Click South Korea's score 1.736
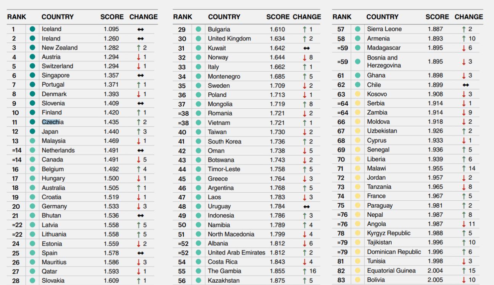The image size is (494, 285). coord(278,141)
